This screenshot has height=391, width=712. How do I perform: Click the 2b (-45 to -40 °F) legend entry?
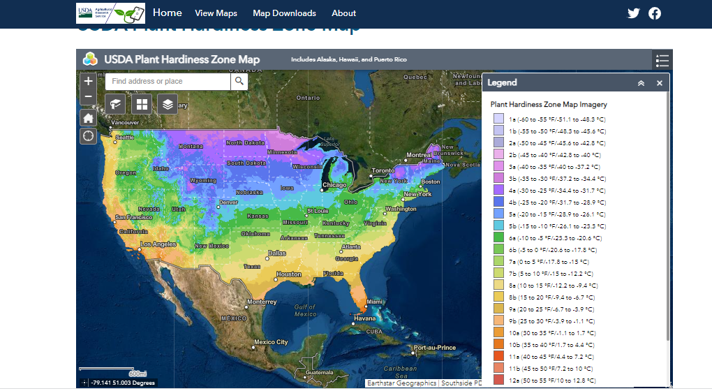pos(555,155)
